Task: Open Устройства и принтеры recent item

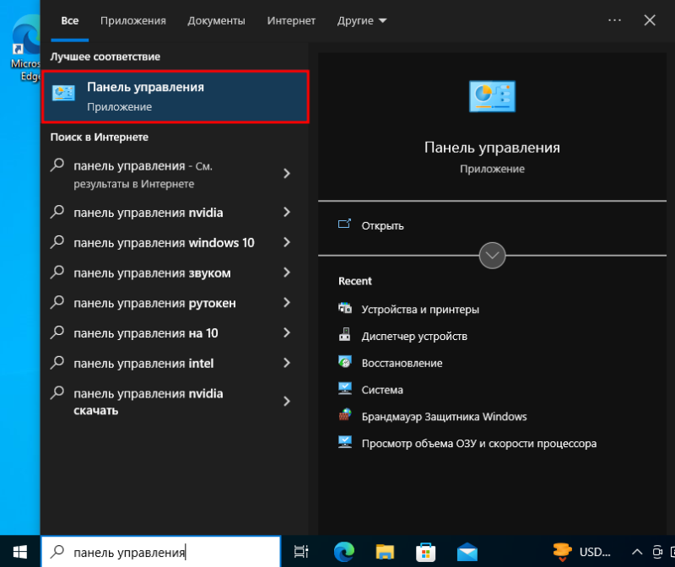Action: point(420,310)
